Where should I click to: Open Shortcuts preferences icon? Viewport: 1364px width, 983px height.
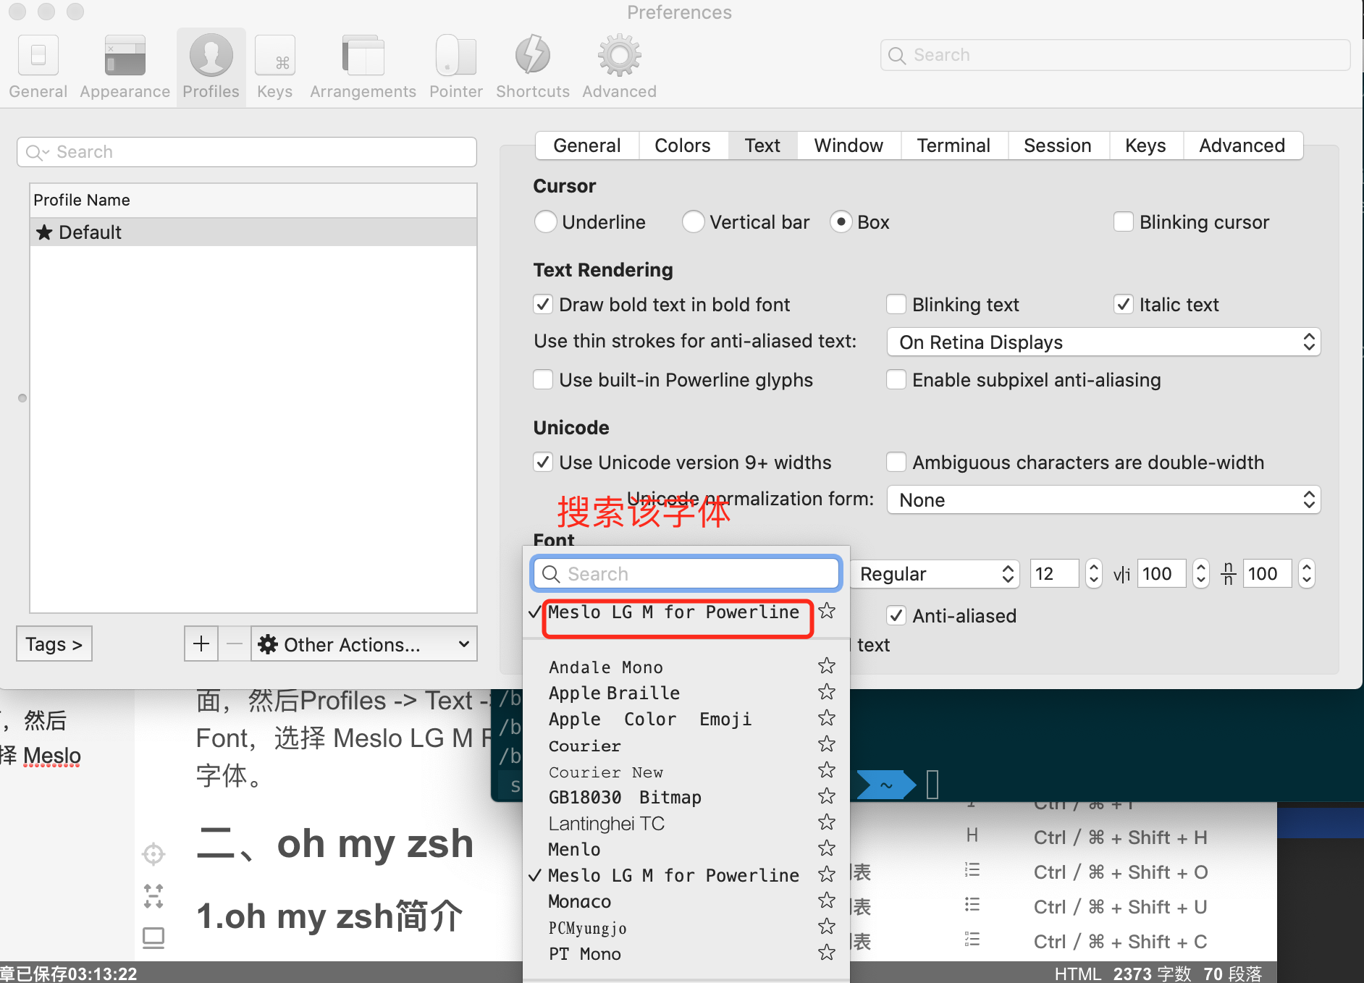(x=532, y=67)
